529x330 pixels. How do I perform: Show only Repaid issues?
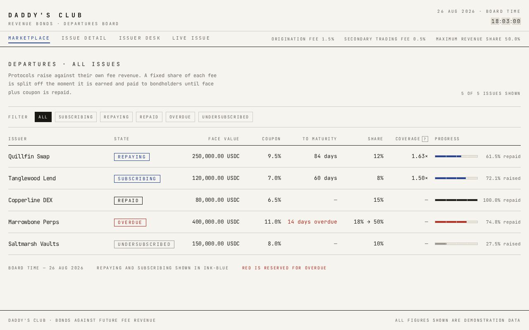149,117
